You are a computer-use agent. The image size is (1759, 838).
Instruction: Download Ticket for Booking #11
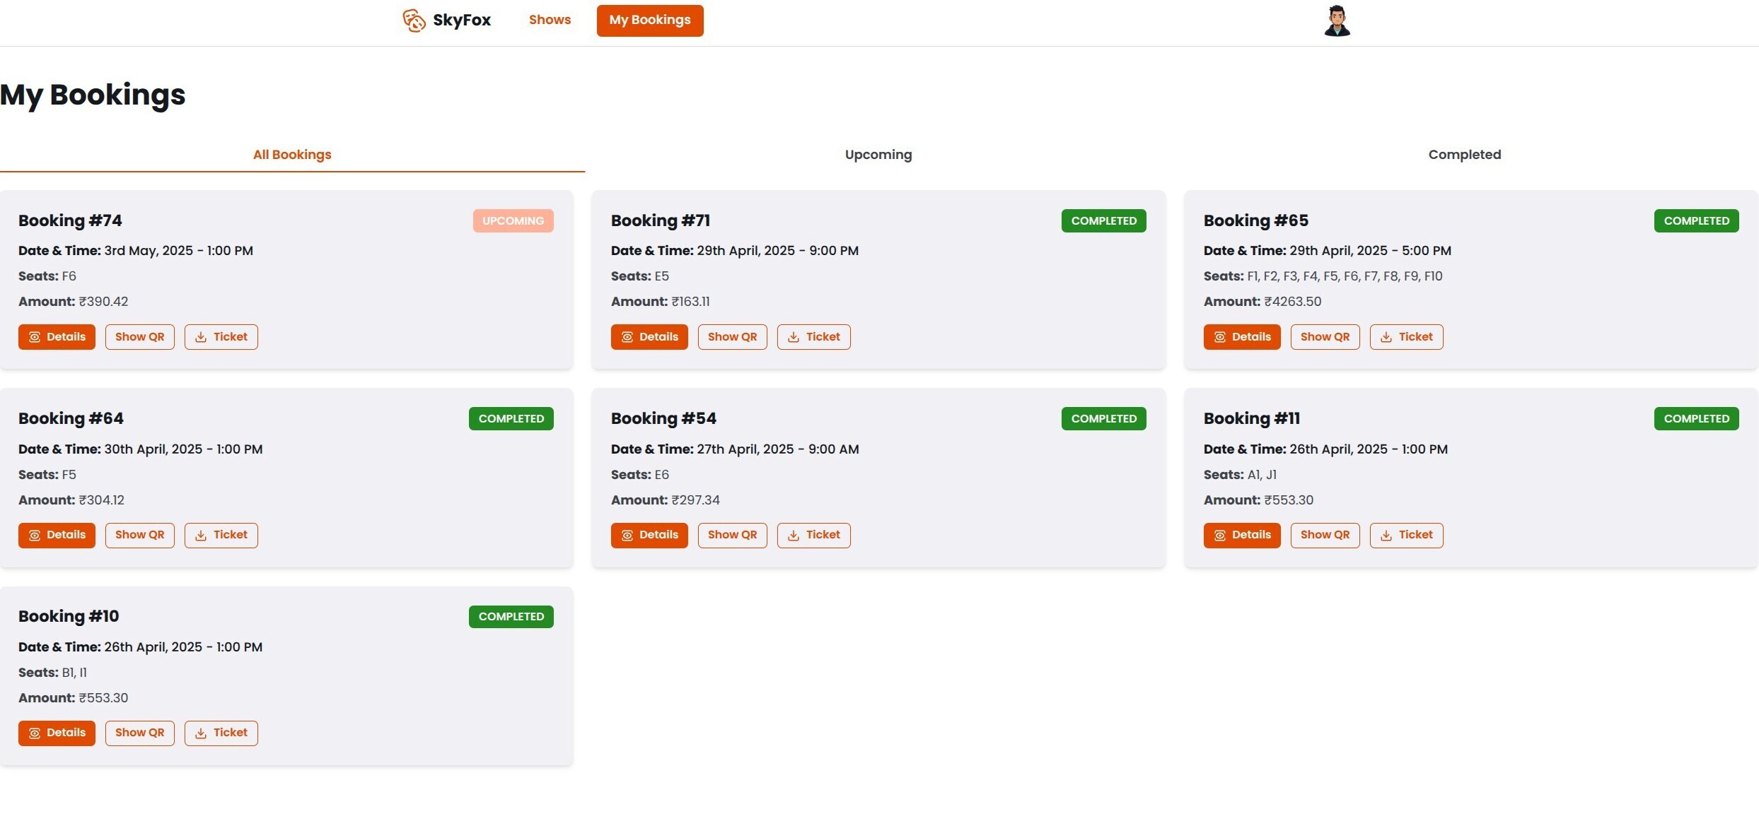coord(1407,535)
